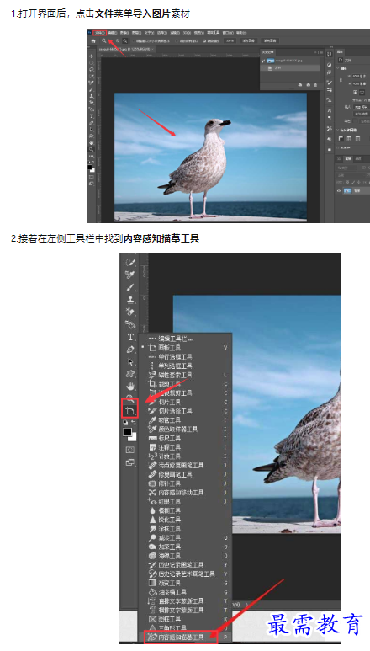Choose 渐变工具 in the tool flyout
Image resolution: width=370 pixels, height=651 pixels.
pos(164,583)
